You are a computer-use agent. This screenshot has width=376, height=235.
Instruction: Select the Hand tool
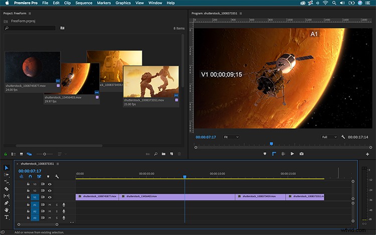click(x=7, y=210)
